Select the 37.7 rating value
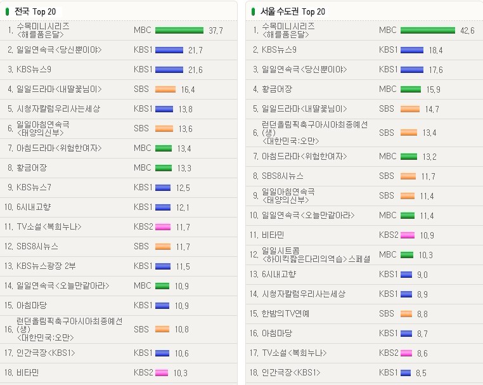Viewport: 483px width, 385px height. coord(216,30)
